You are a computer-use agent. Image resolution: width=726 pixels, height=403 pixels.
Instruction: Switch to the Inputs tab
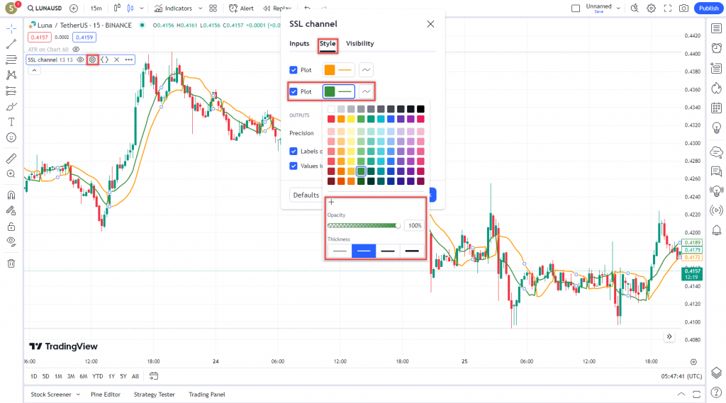pos(299,43)
